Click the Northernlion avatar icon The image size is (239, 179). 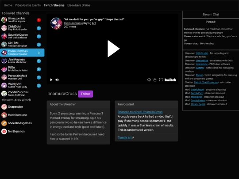click(x=4, y=132)
